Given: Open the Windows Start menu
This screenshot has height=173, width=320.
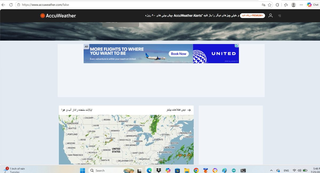Looking at the screenshot, I should point(82,170).
